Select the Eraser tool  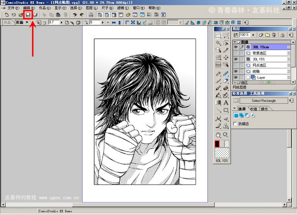coord(226,81)
